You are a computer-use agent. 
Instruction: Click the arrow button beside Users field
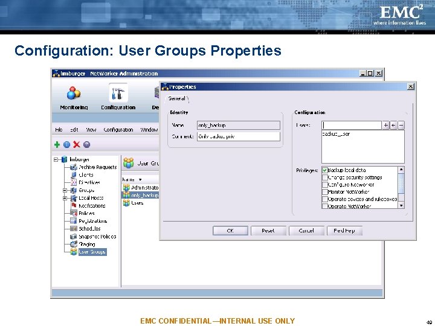(393, 126)
